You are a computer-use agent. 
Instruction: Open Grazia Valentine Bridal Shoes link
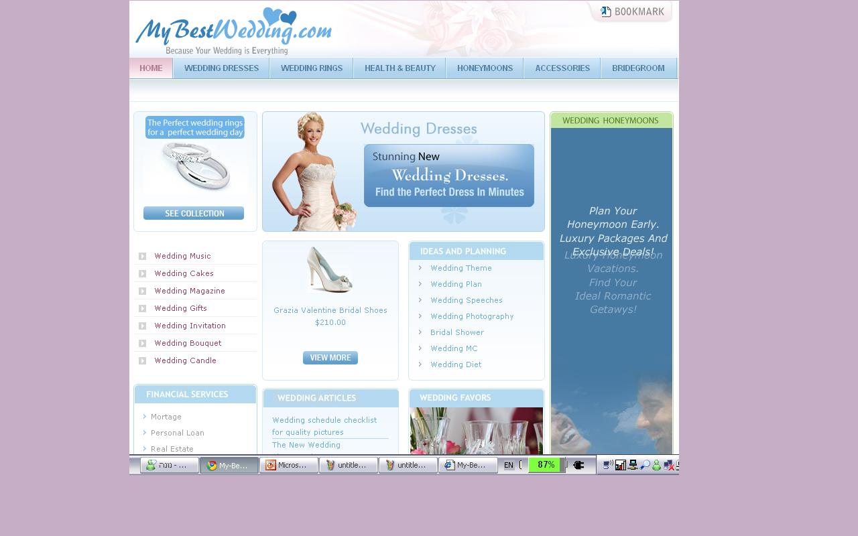(330, 310)
